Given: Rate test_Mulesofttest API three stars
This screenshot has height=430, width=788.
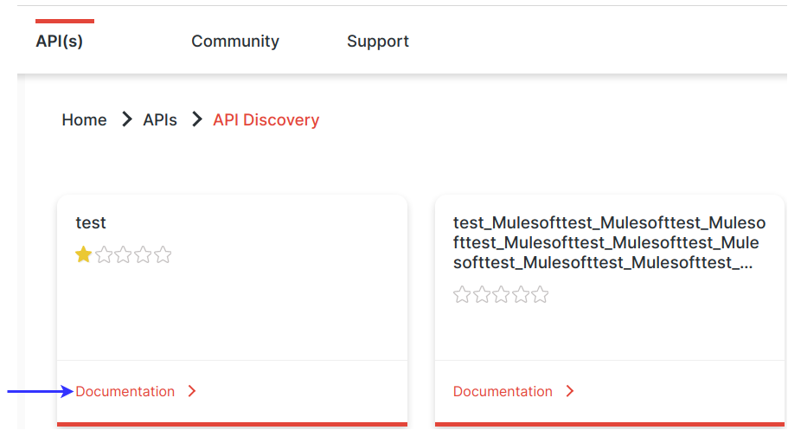Looking at the screenshot, I should [502, 295].
